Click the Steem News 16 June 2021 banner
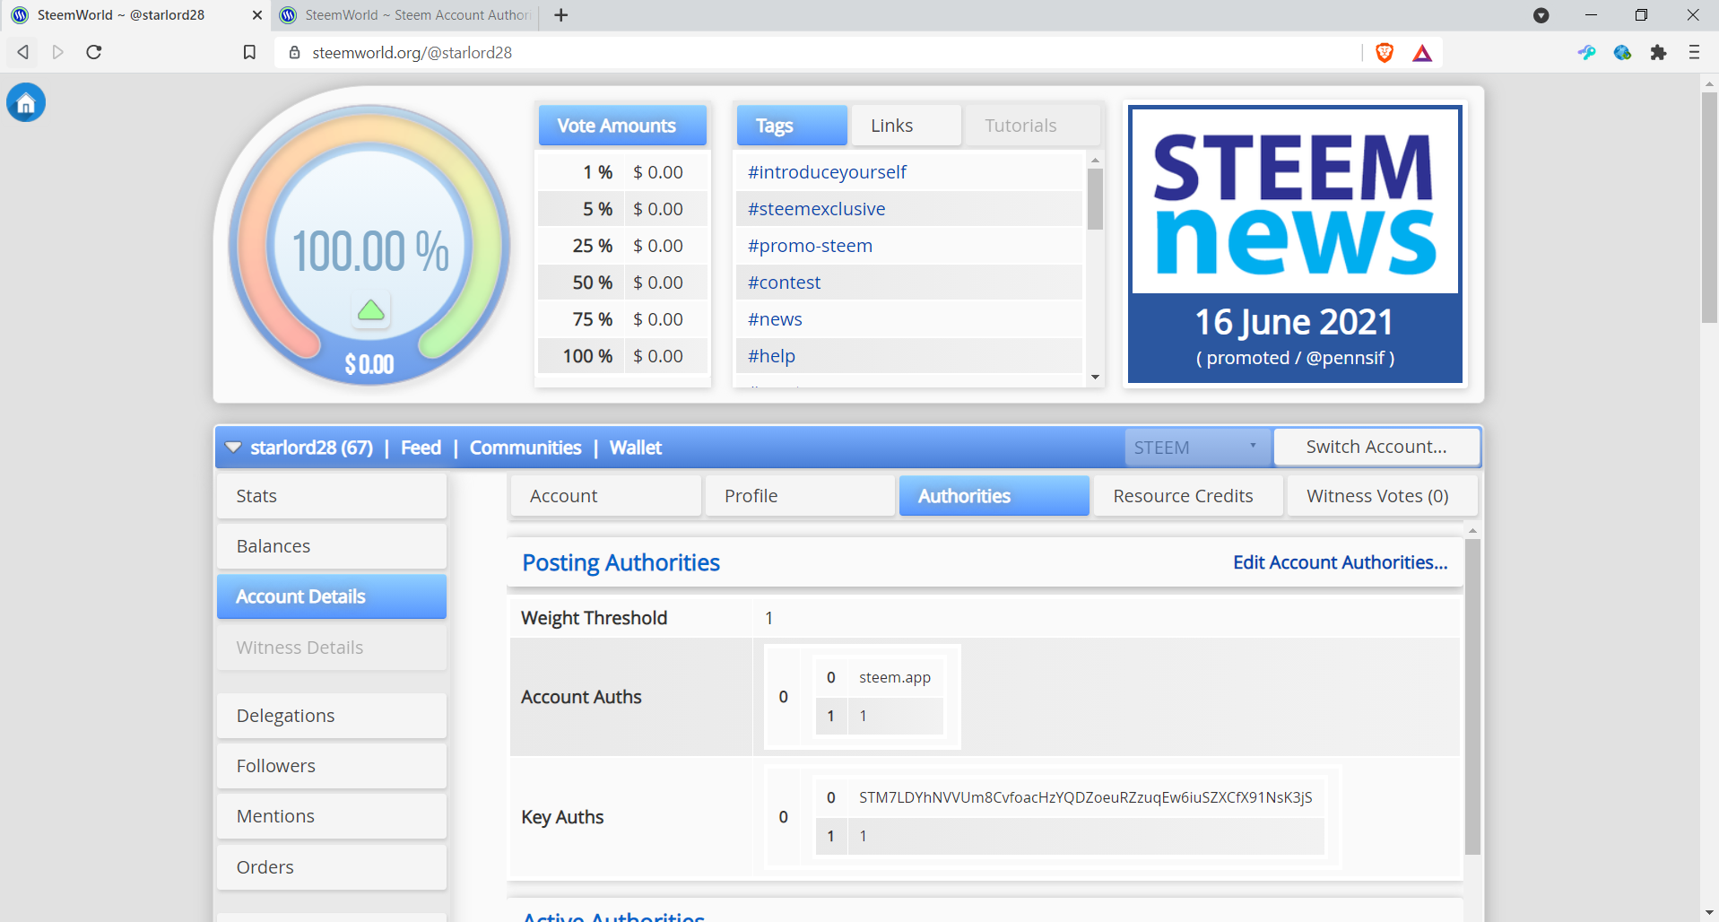The width and height of the screenshot is (1719, 922). click(1295, 244)
